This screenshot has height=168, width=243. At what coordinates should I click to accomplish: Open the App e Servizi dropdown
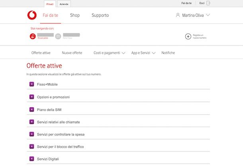(x=143, y=53)
